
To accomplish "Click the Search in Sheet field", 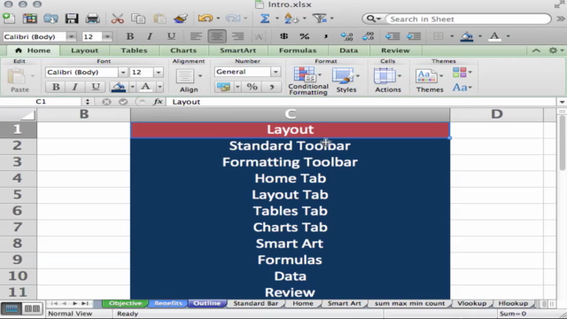I will pos(469,19).
